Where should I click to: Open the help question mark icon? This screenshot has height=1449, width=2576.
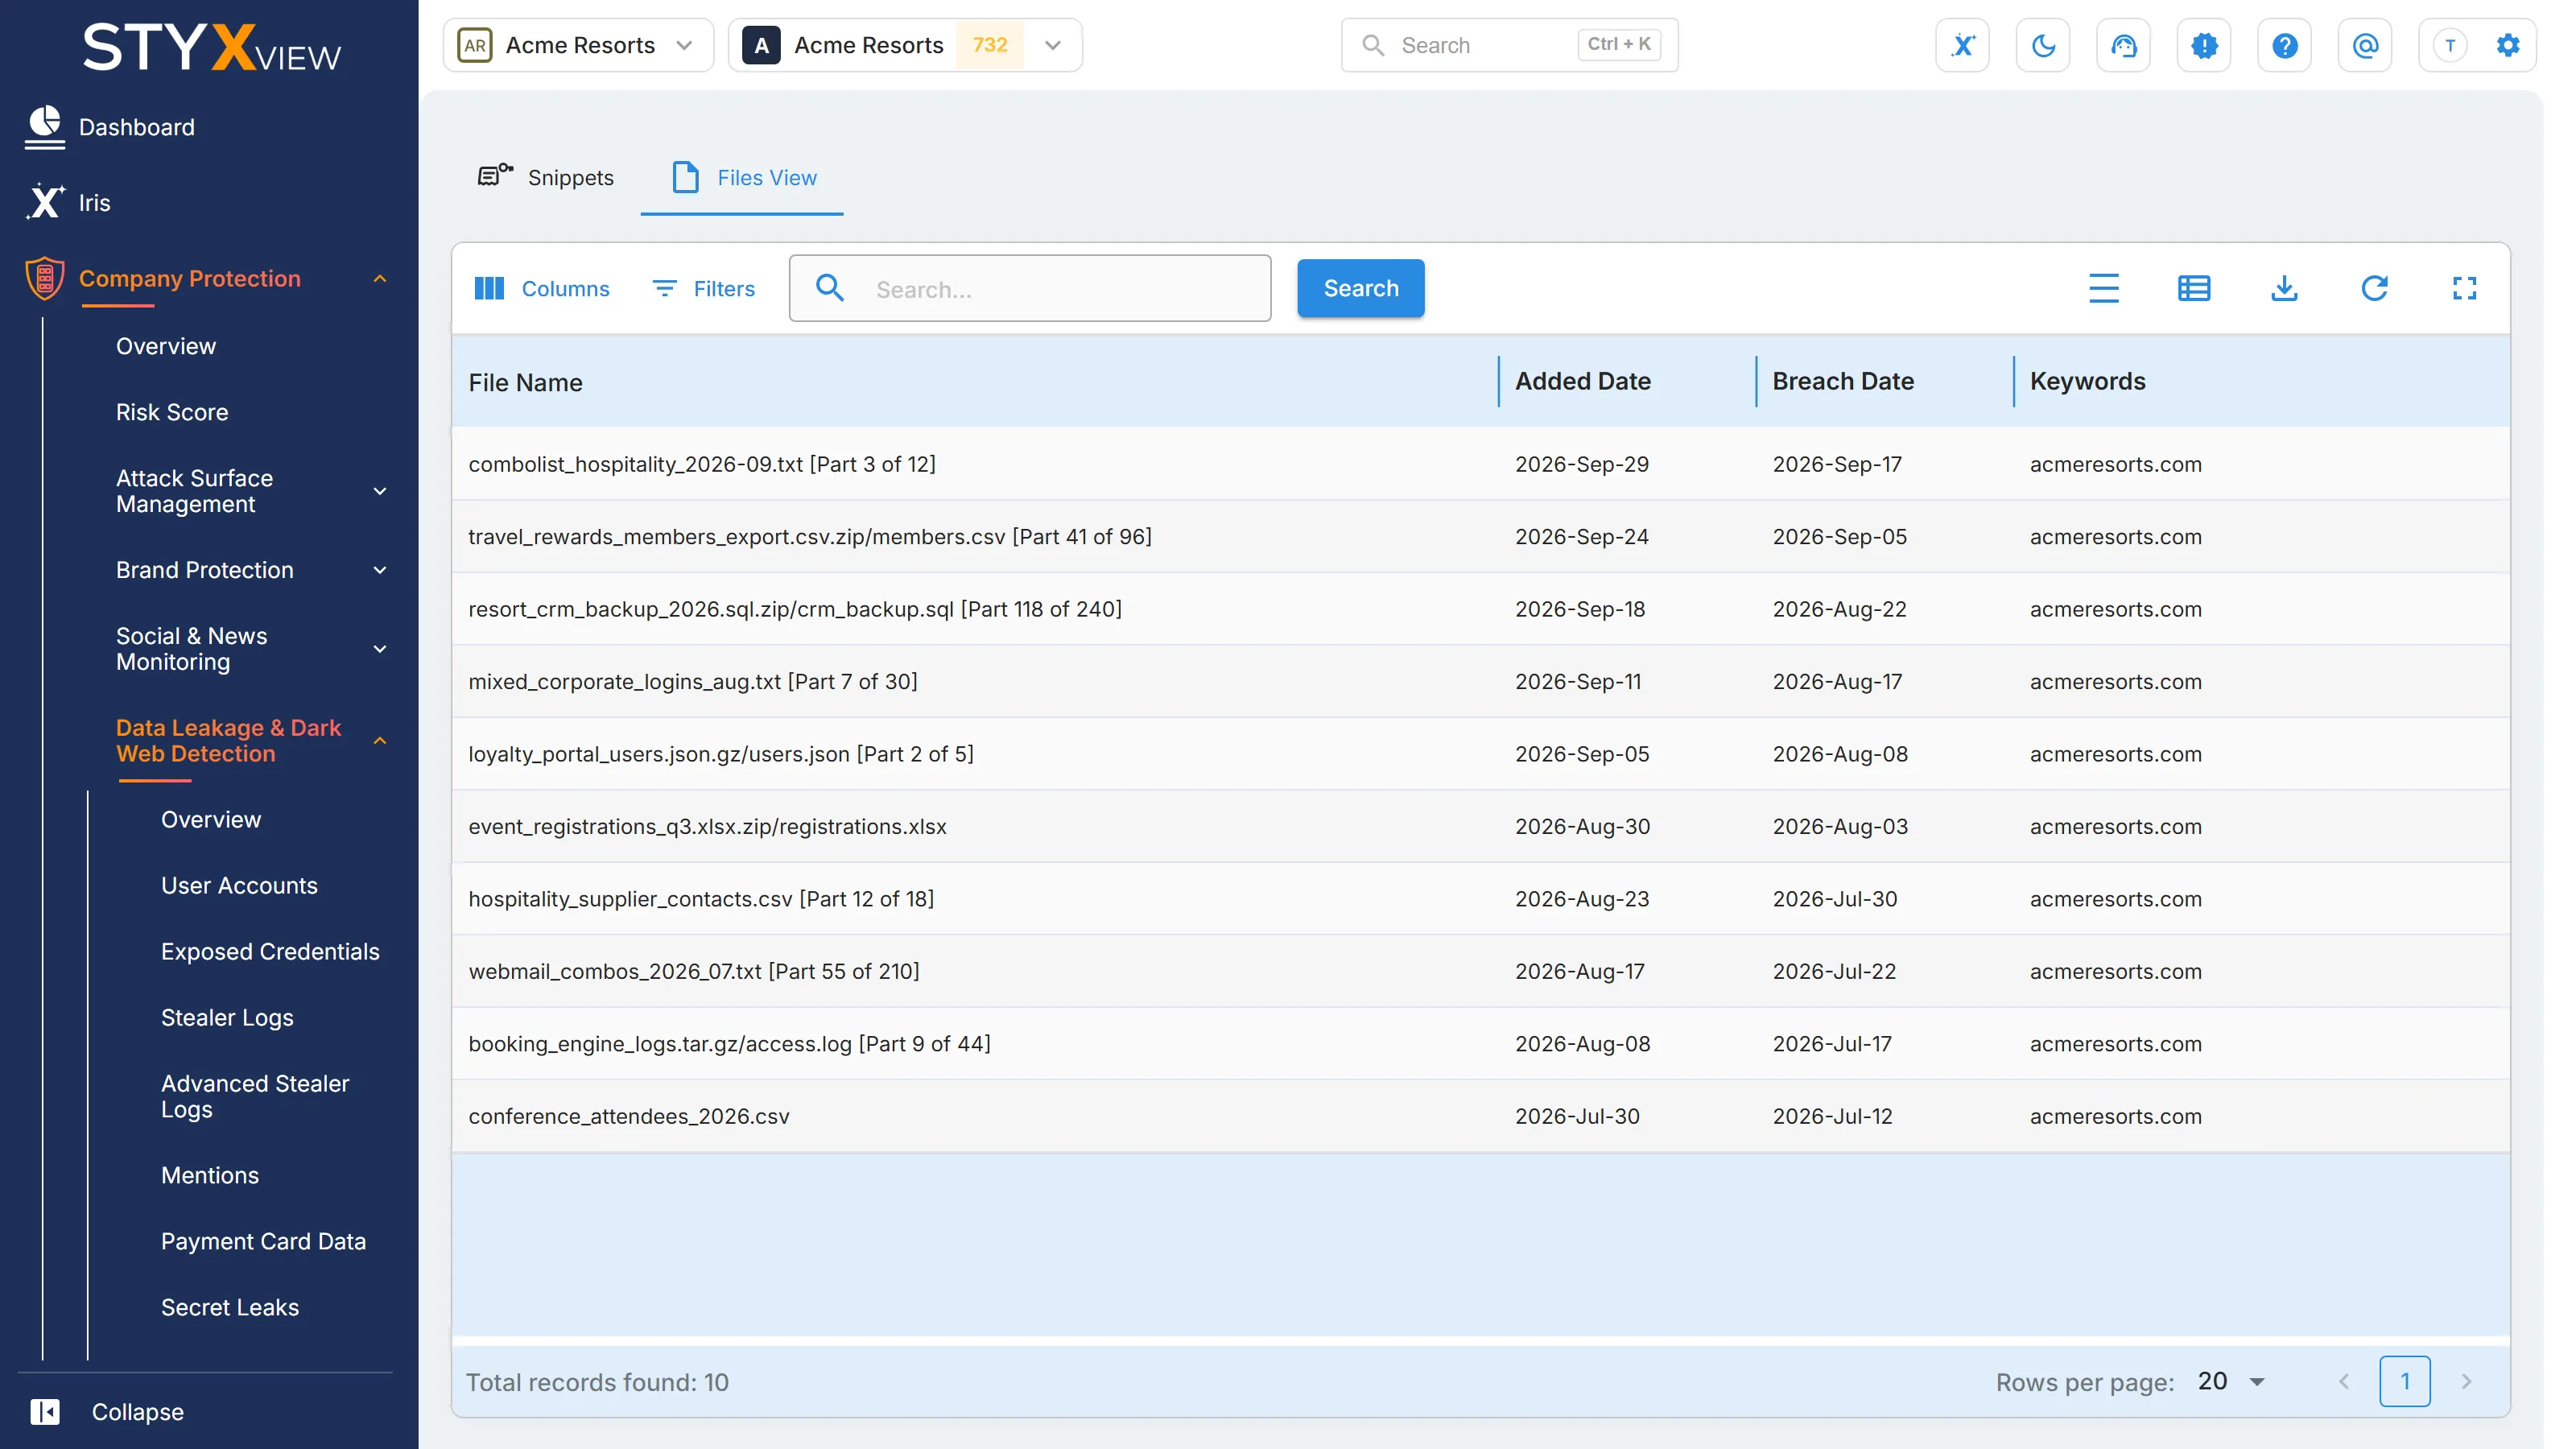2284,45
